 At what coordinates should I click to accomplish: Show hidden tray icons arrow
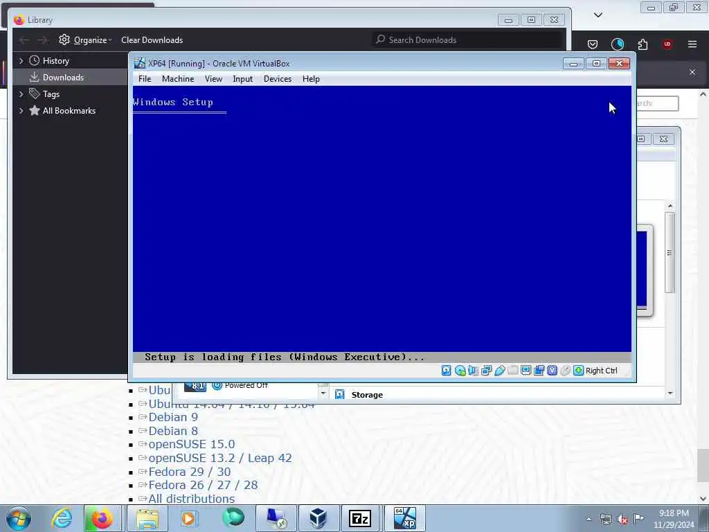pos(589,520)
